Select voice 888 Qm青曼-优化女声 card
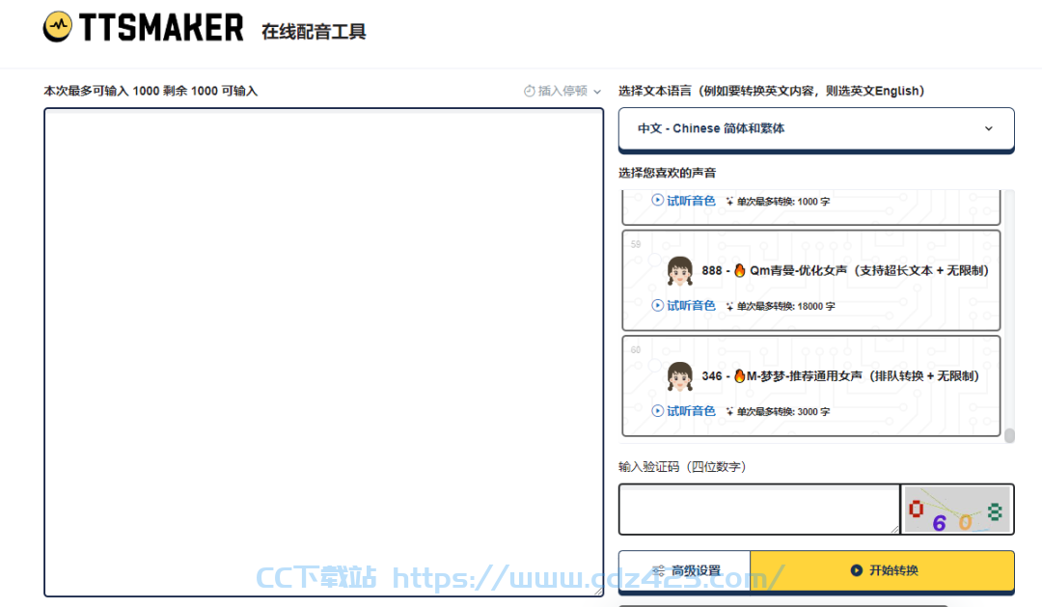The image size is (1042, 607). pyautogui.click(x=811, y=280)
